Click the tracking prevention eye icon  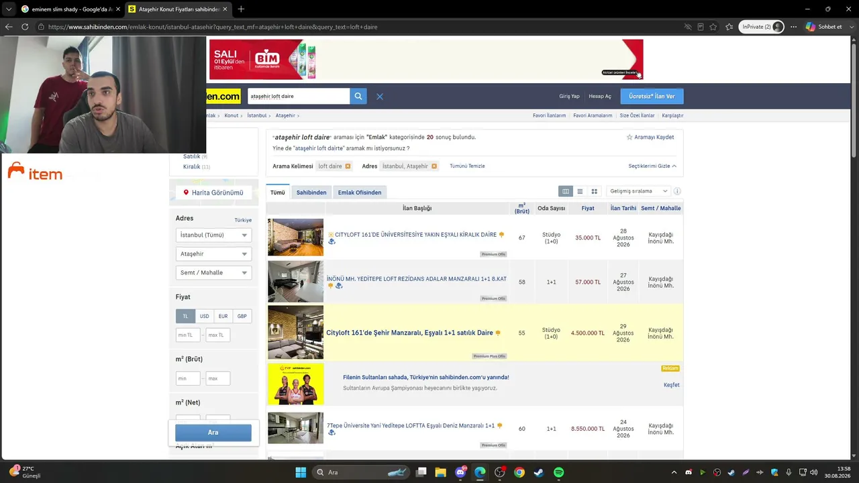[x=687, y=27]
